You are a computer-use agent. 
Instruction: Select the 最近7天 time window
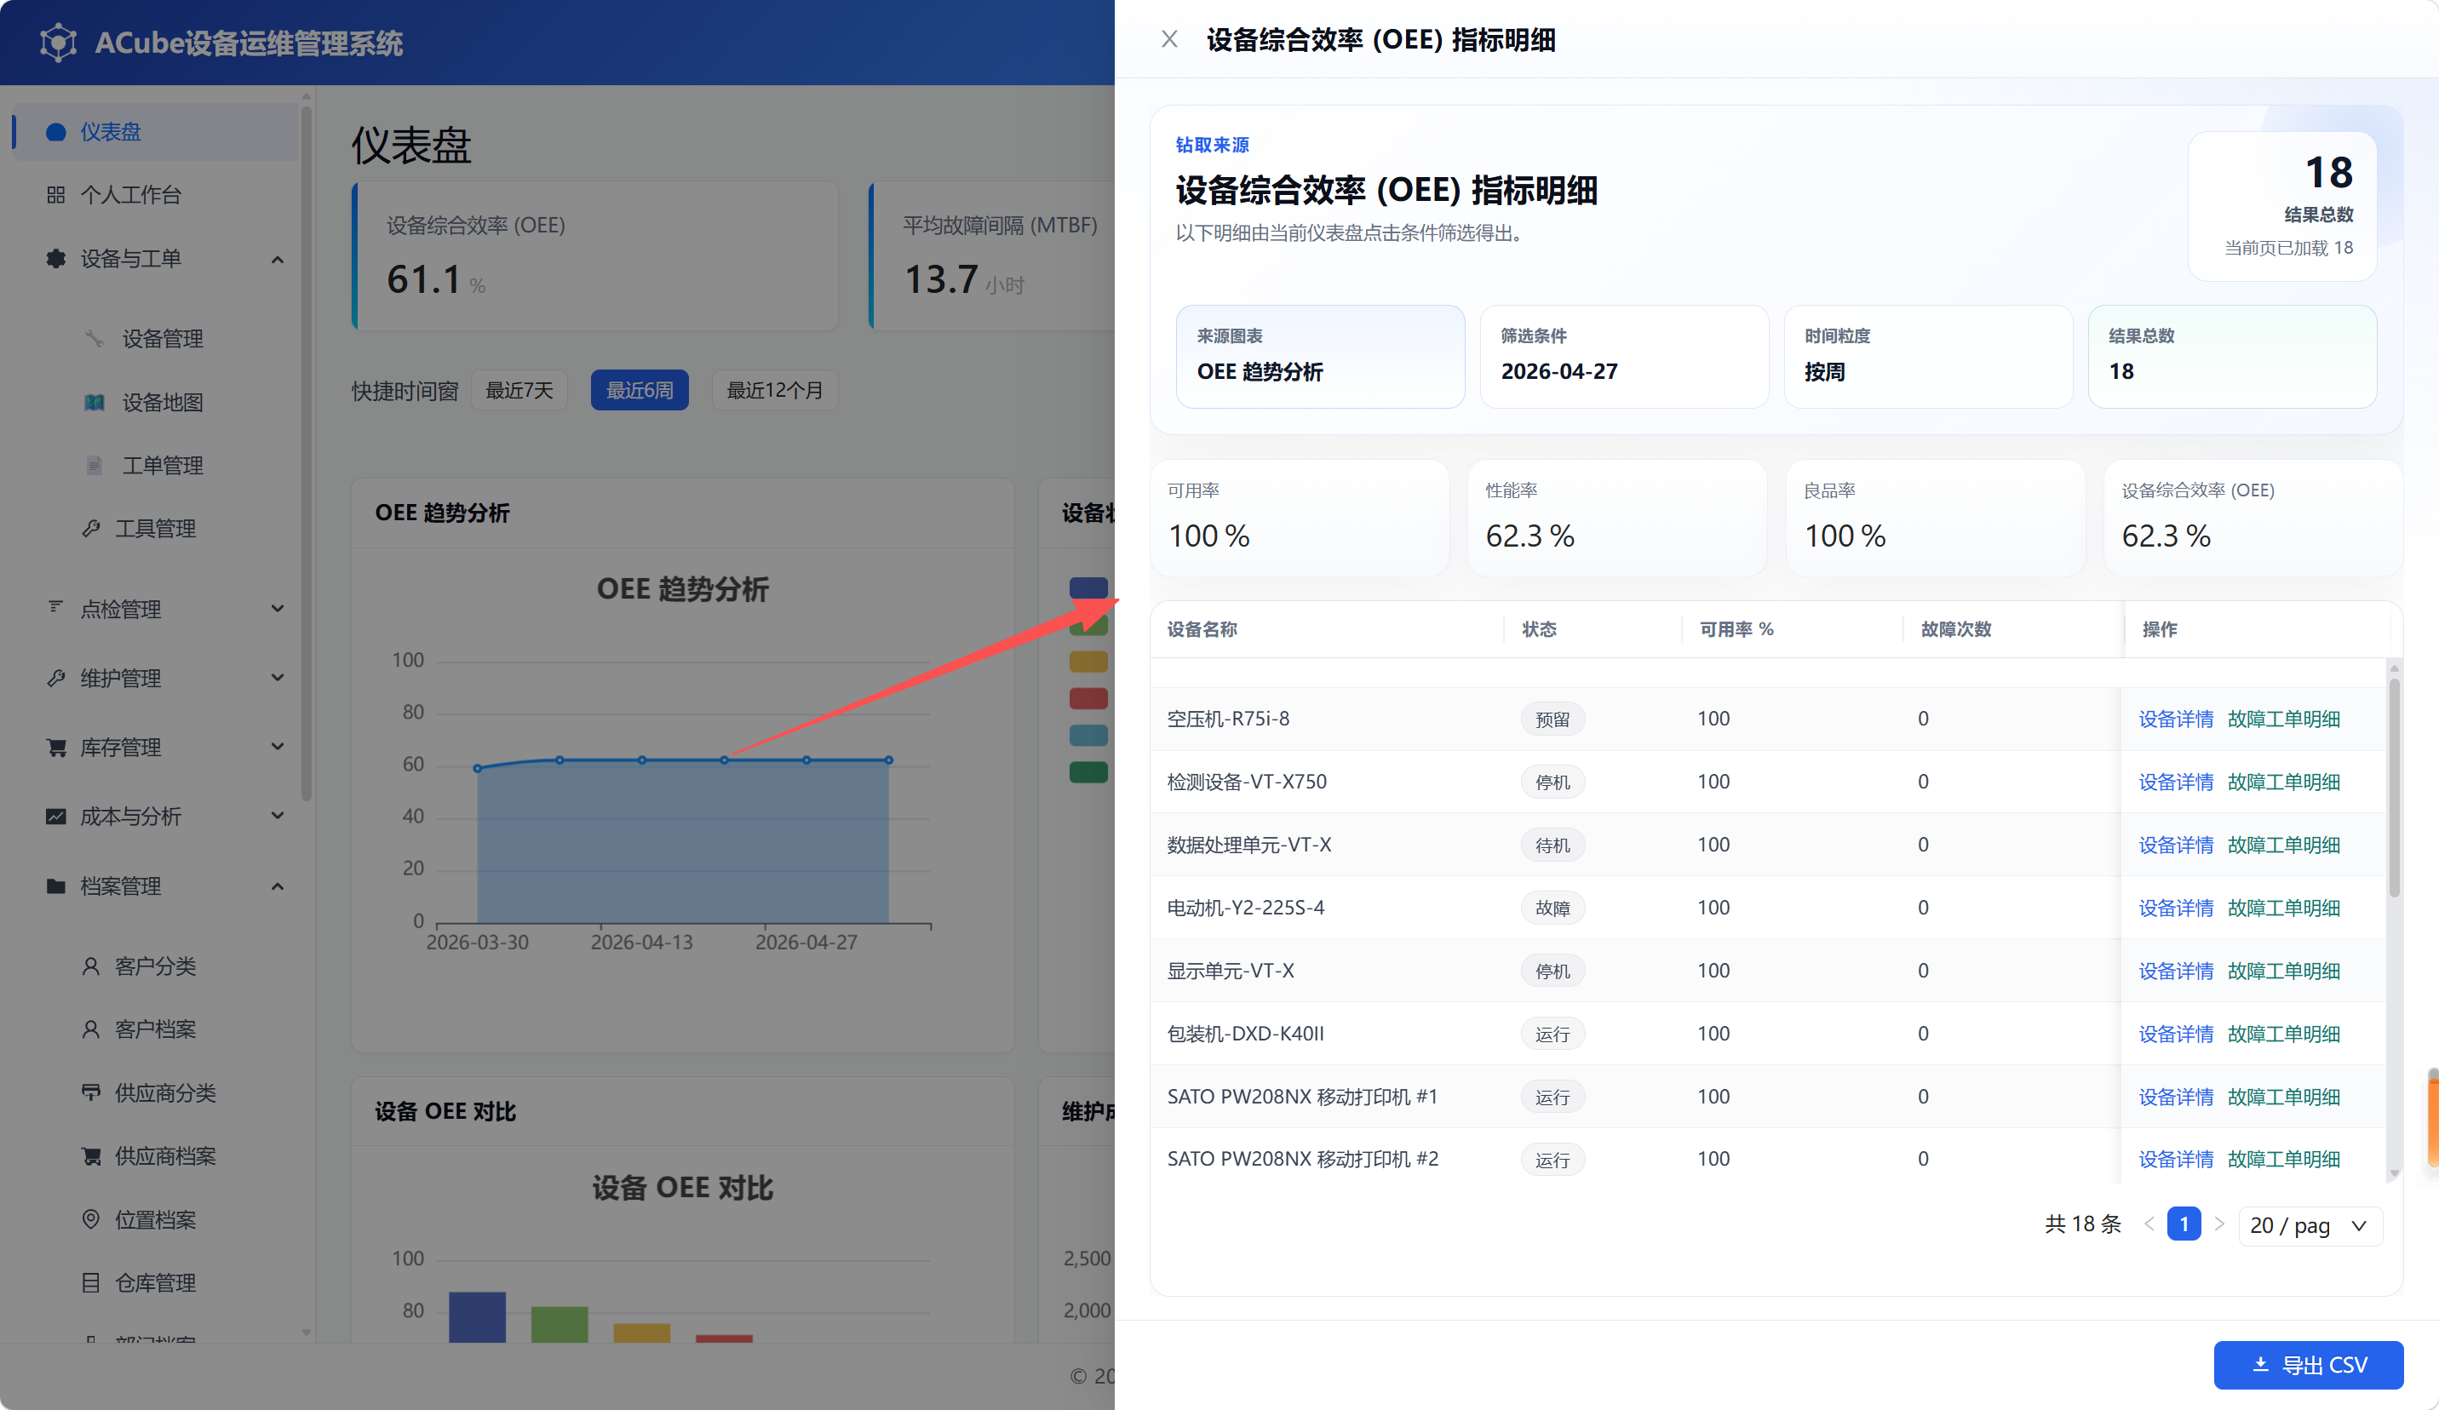[519, 390]
